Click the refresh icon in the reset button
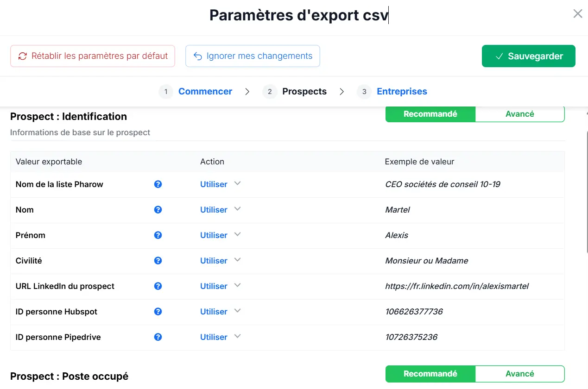 coord(22,56)
